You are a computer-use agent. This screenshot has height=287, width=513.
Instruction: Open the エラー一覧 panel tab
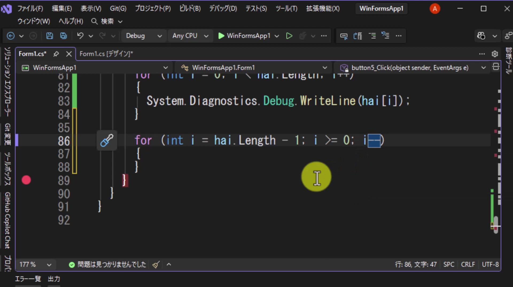click(x=28, y=279)
